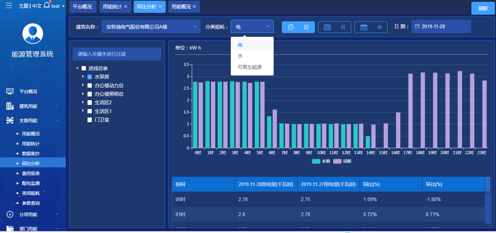Click the user avatar picture

[x=33, y=33]
